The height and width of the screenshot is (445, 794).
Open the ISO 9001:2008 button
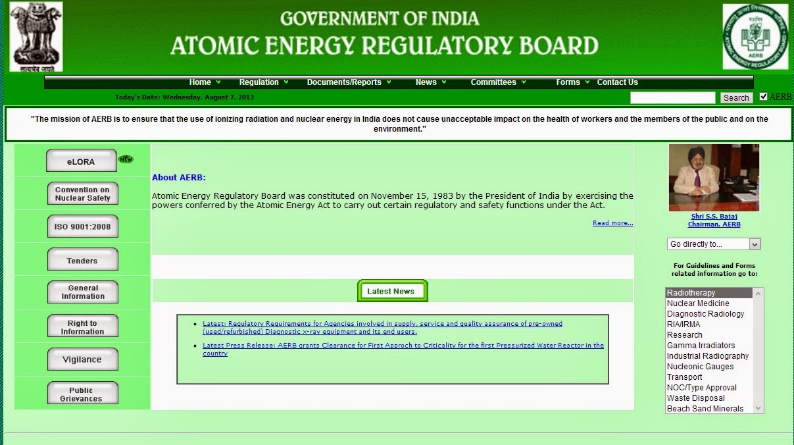[83, 226]
